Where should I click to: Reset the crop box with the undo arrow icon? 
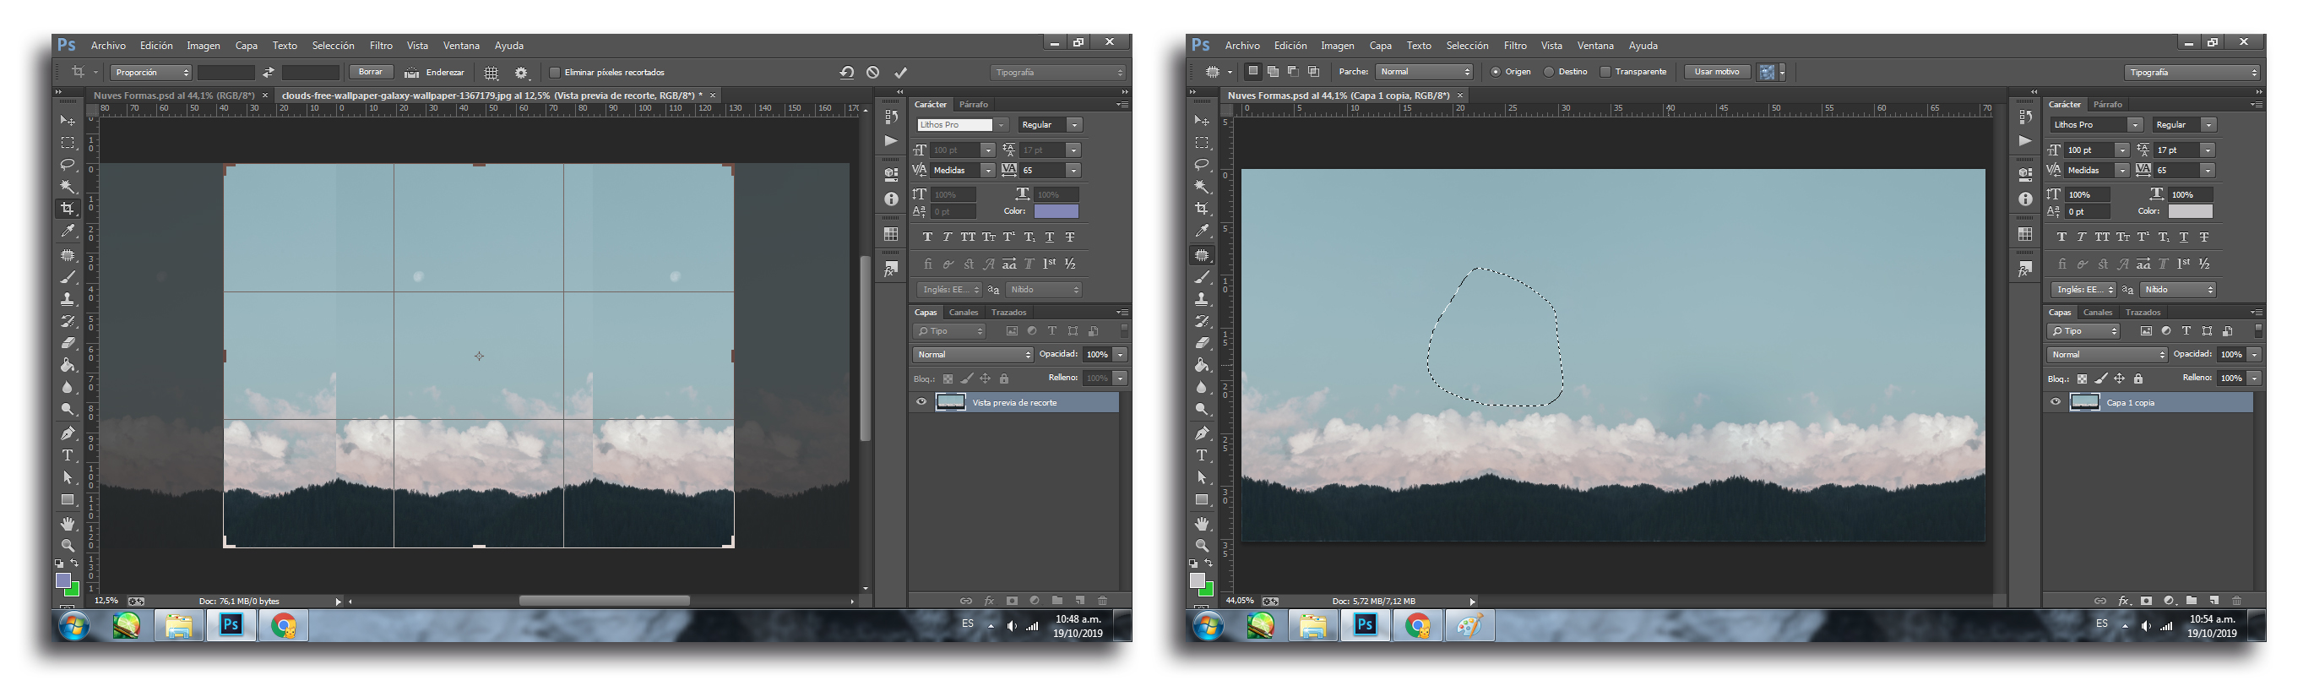coord(847,72)
